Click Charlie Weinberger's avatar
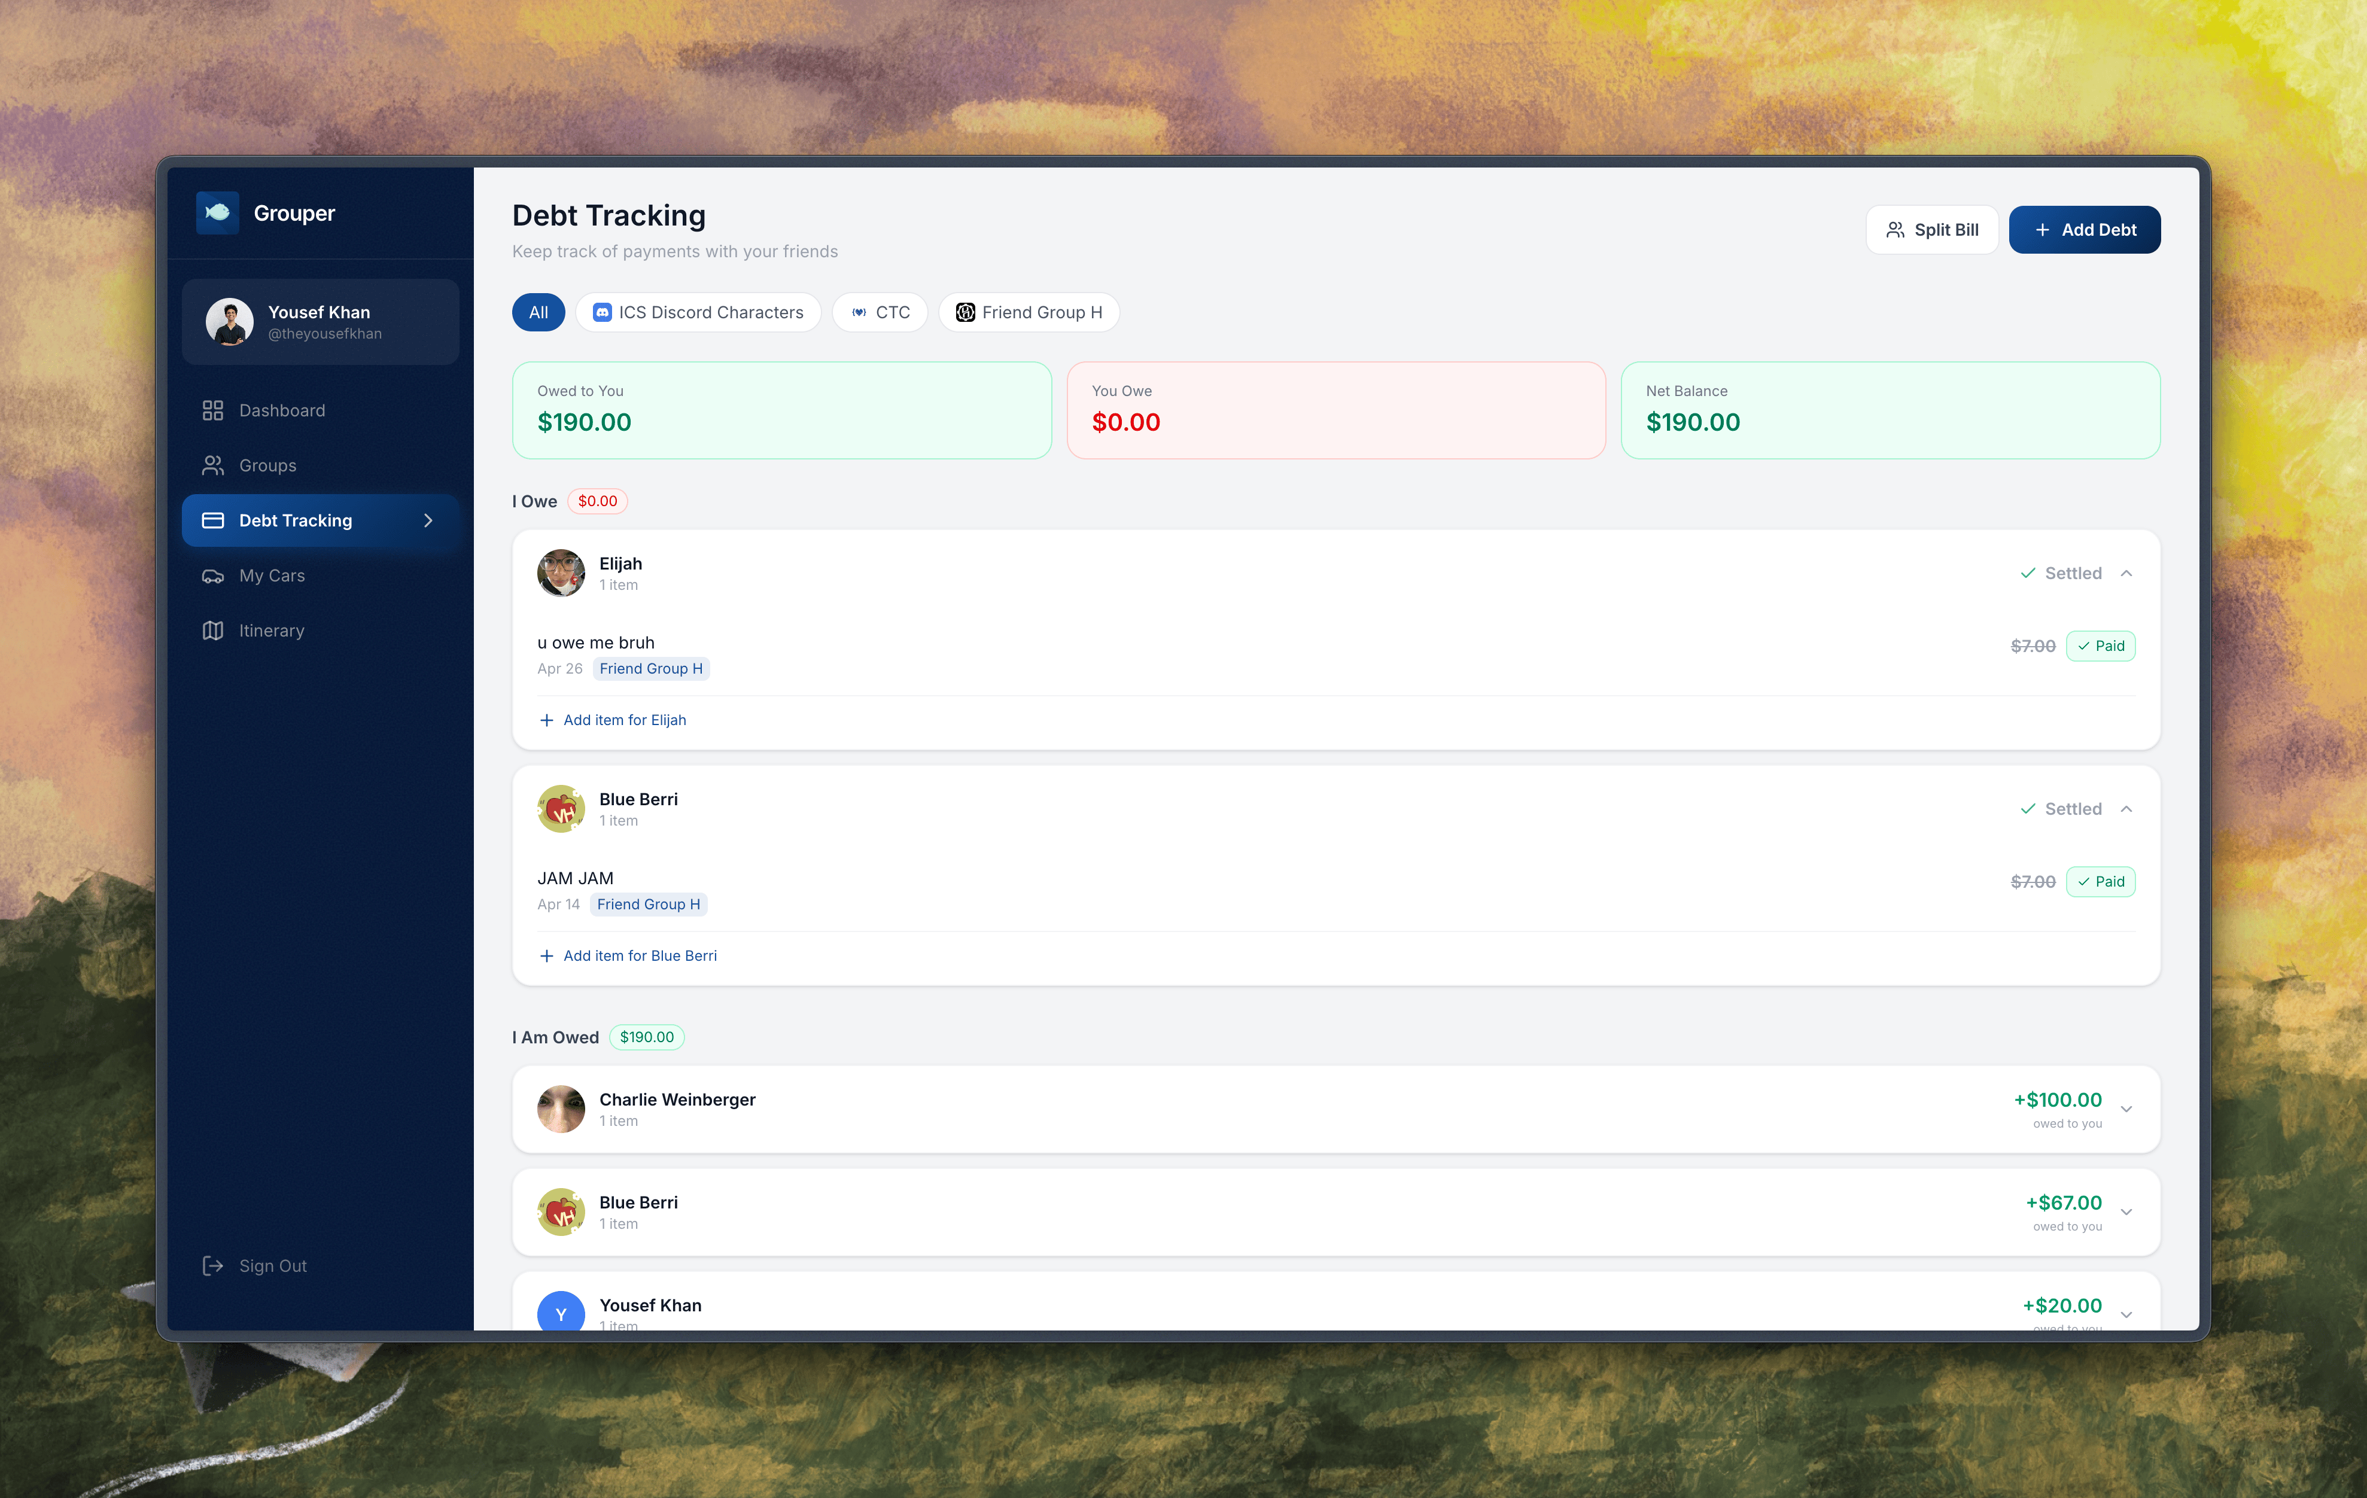 (x=560, y=1109)
